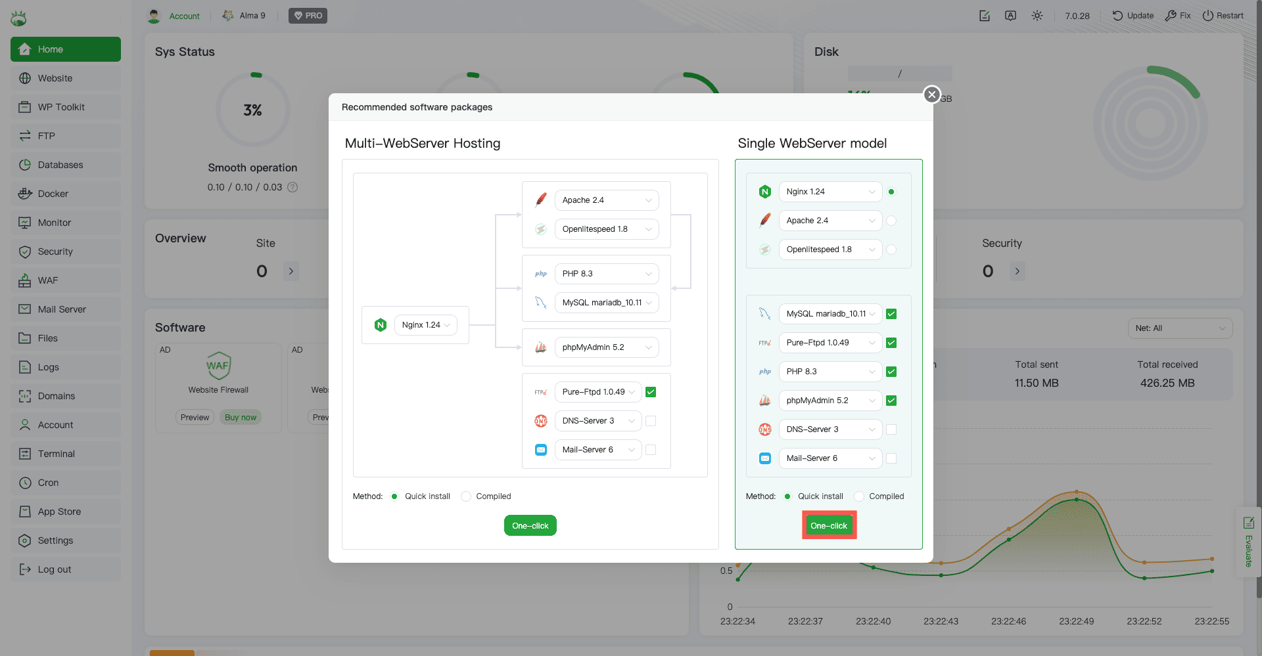Expand the PHP 8.3 dropdown in Multi-WebServer

[x=606, y=274]
